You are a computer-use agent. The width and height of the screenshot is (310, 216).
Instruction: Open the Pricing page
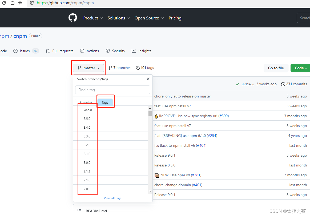[175, 18]
